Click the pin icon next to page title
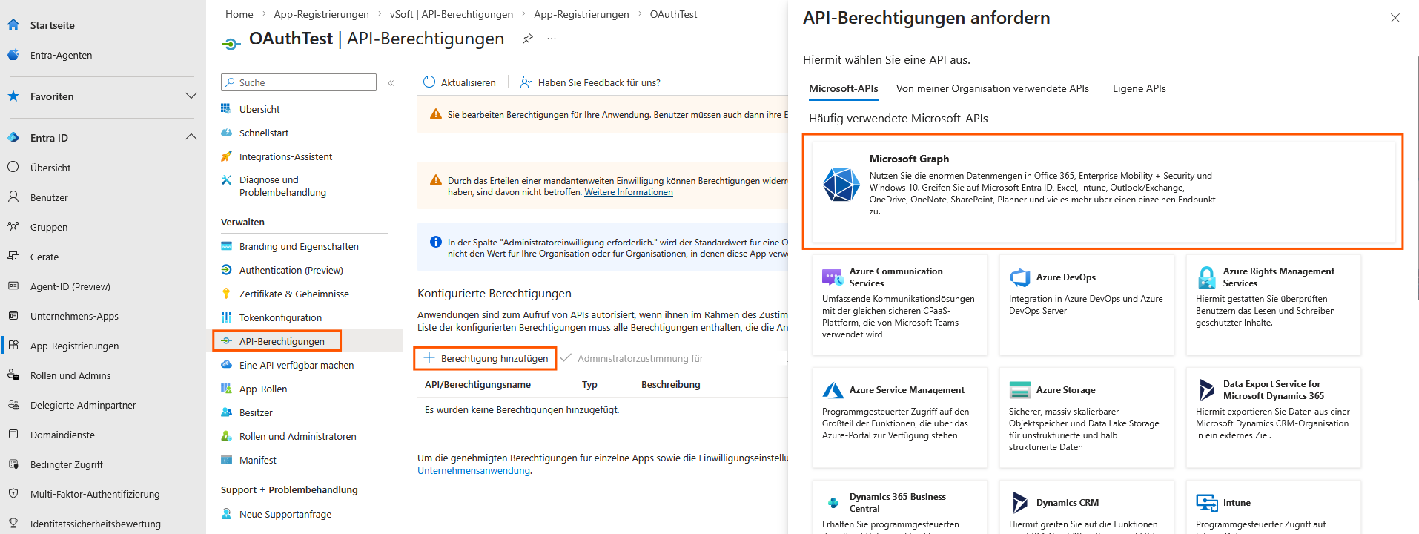This screenshot has width=1419, height=534. click(x=527, y=39)
